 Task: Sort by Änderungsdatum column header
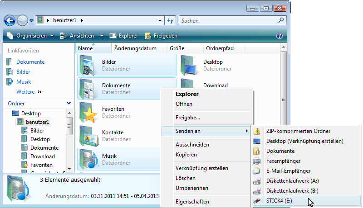[x=139, y=48]
